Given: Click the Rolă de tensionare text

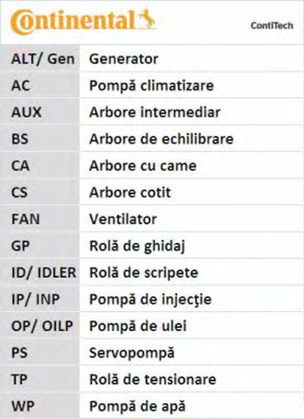Looking at the screenshot, I should click(x=153, y=380).
